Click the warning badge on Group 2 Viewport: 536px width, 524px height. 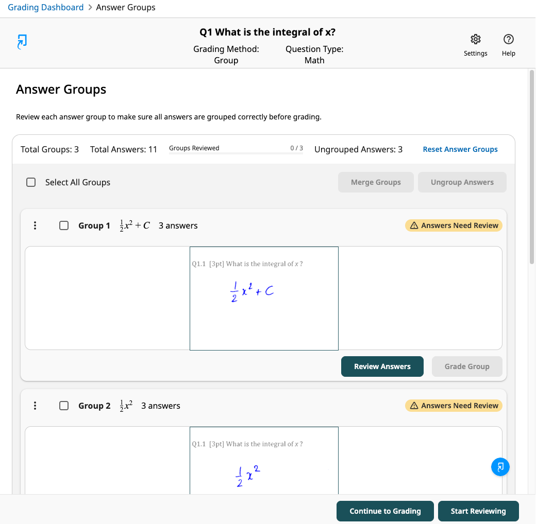click(x=454, y=406)
